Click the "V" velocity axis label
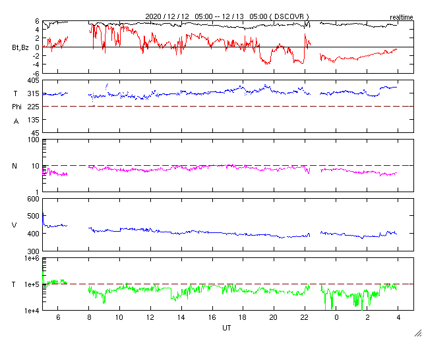Image resolution: width=422 pixels, height=337 pixels. 15,225
